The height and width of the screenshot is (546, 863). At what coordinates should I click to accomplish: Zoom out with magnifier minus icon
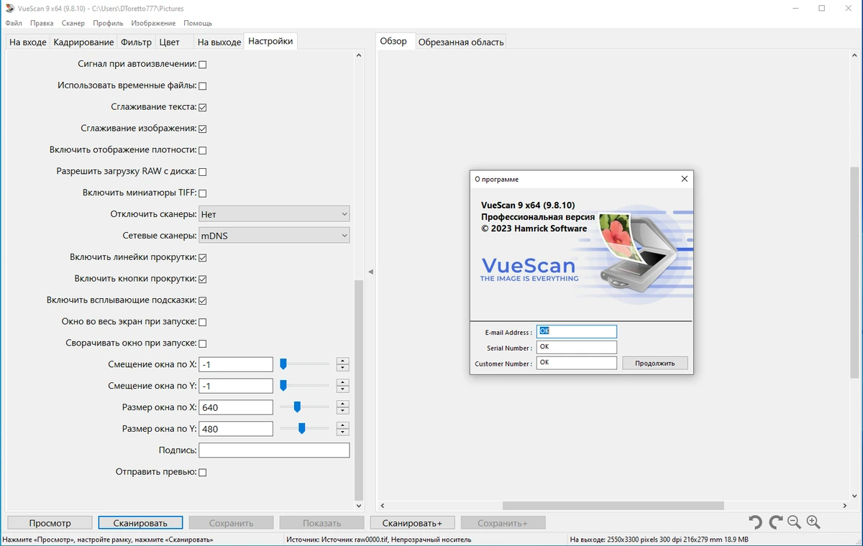[x=794, y=522]
